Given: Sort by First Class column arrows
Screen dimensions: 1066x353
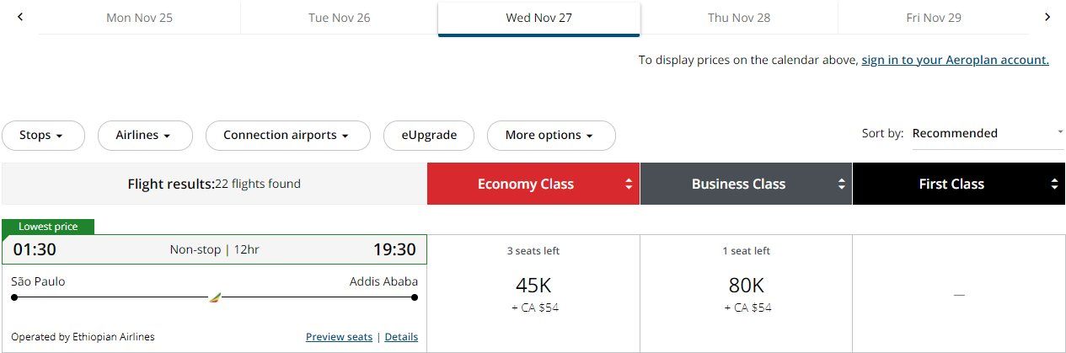Looking at the screenshot, I should pyautogui.click(x=1054, y=185).
